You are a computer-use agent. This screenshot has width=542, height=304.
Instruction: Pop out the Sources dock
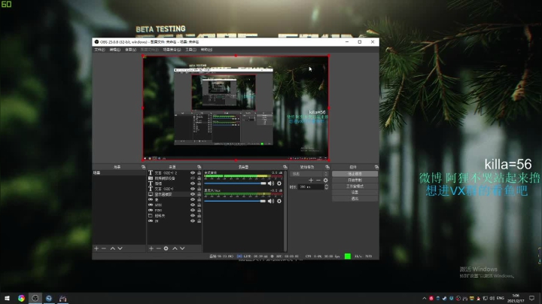click(199, 167)
